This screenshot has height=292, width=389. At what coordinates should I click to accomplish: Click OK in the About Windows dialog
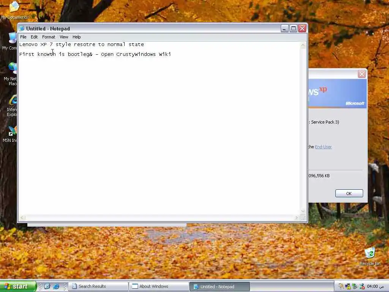pyautogui.click(x=349, y=194)
